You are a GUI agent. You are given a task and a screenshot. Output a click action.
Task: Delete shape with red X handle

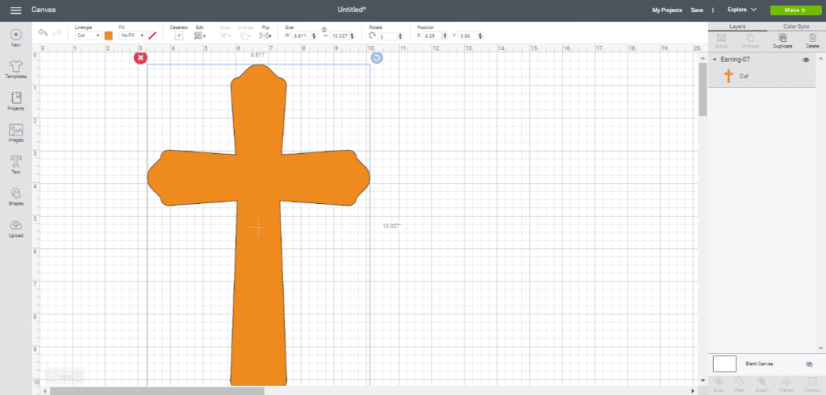click(140, 58)
